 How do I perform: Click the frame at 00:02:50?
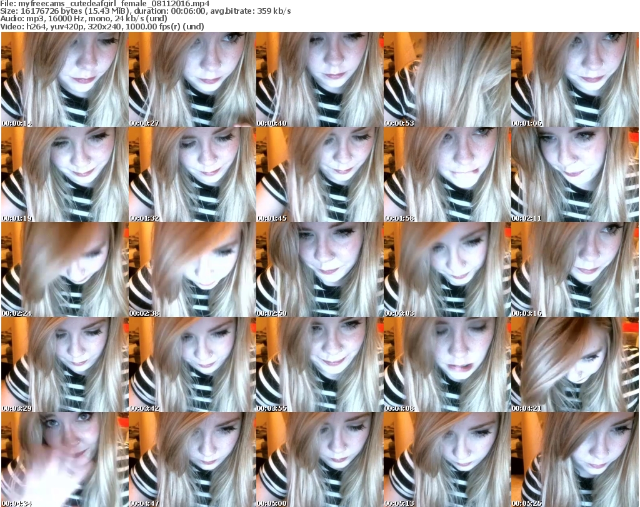pos(319,269)
